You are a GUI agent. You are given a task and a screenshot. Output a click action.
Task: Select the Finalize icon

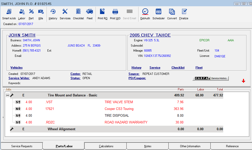184,14
